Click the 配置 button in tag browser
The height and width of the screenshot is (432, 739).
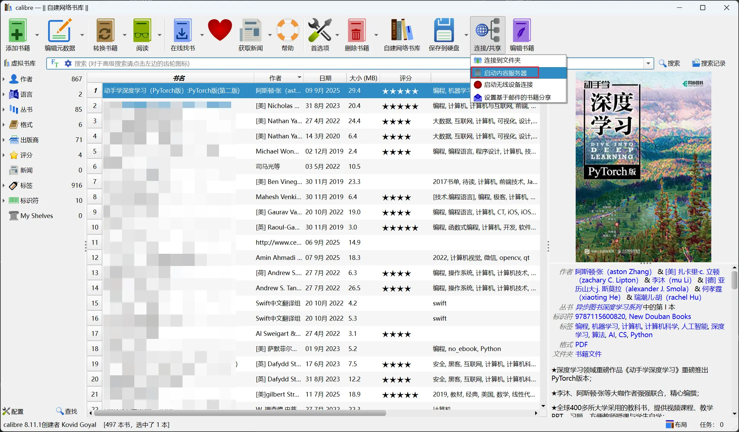click(x=13, y=411)
